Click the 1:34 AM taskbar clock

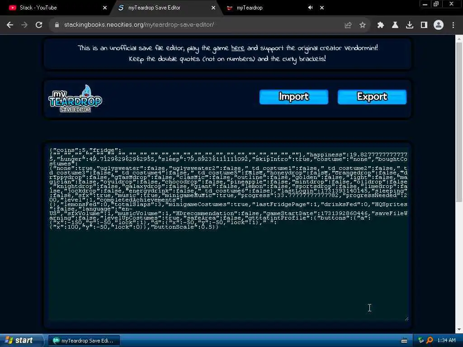(446, 341)
